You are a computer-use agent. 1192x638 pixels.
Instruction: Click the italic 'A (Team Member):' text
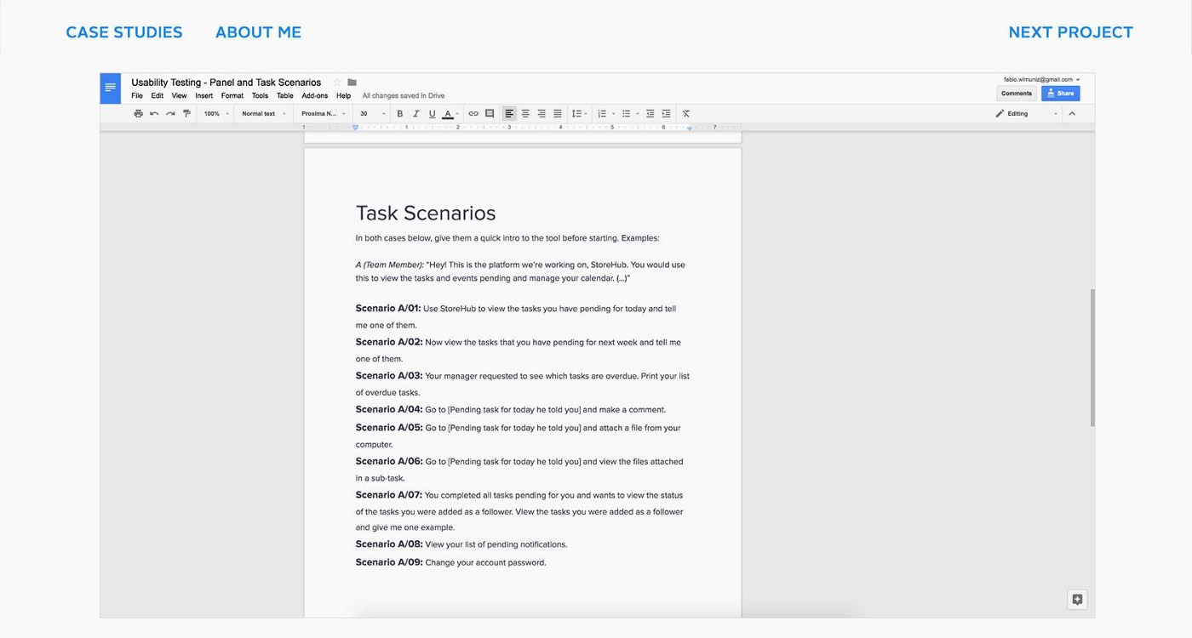[390, 265]
